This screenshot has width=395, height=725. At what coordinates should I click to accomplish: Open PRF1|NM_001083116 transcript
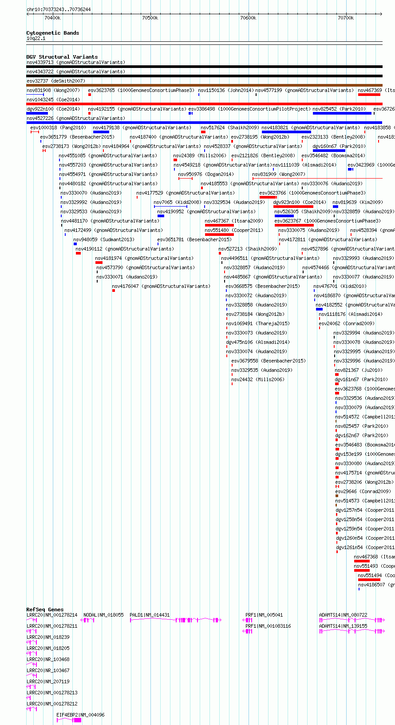[269, 626]
